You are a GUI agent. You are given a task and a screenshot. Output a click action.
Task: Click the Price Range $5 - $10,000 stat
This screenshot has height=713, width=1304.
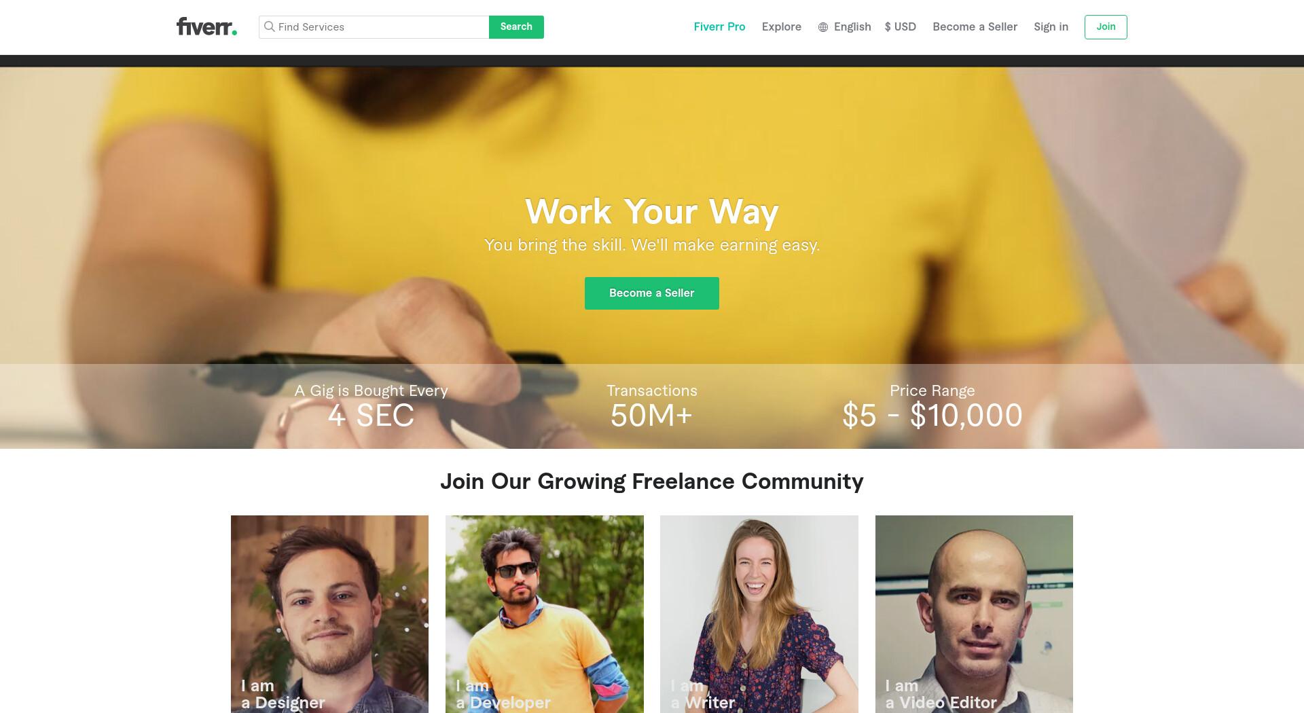tap(932, 406)
